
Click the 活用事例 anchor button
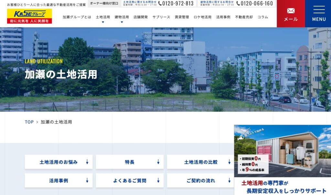(x=59, y=180)
